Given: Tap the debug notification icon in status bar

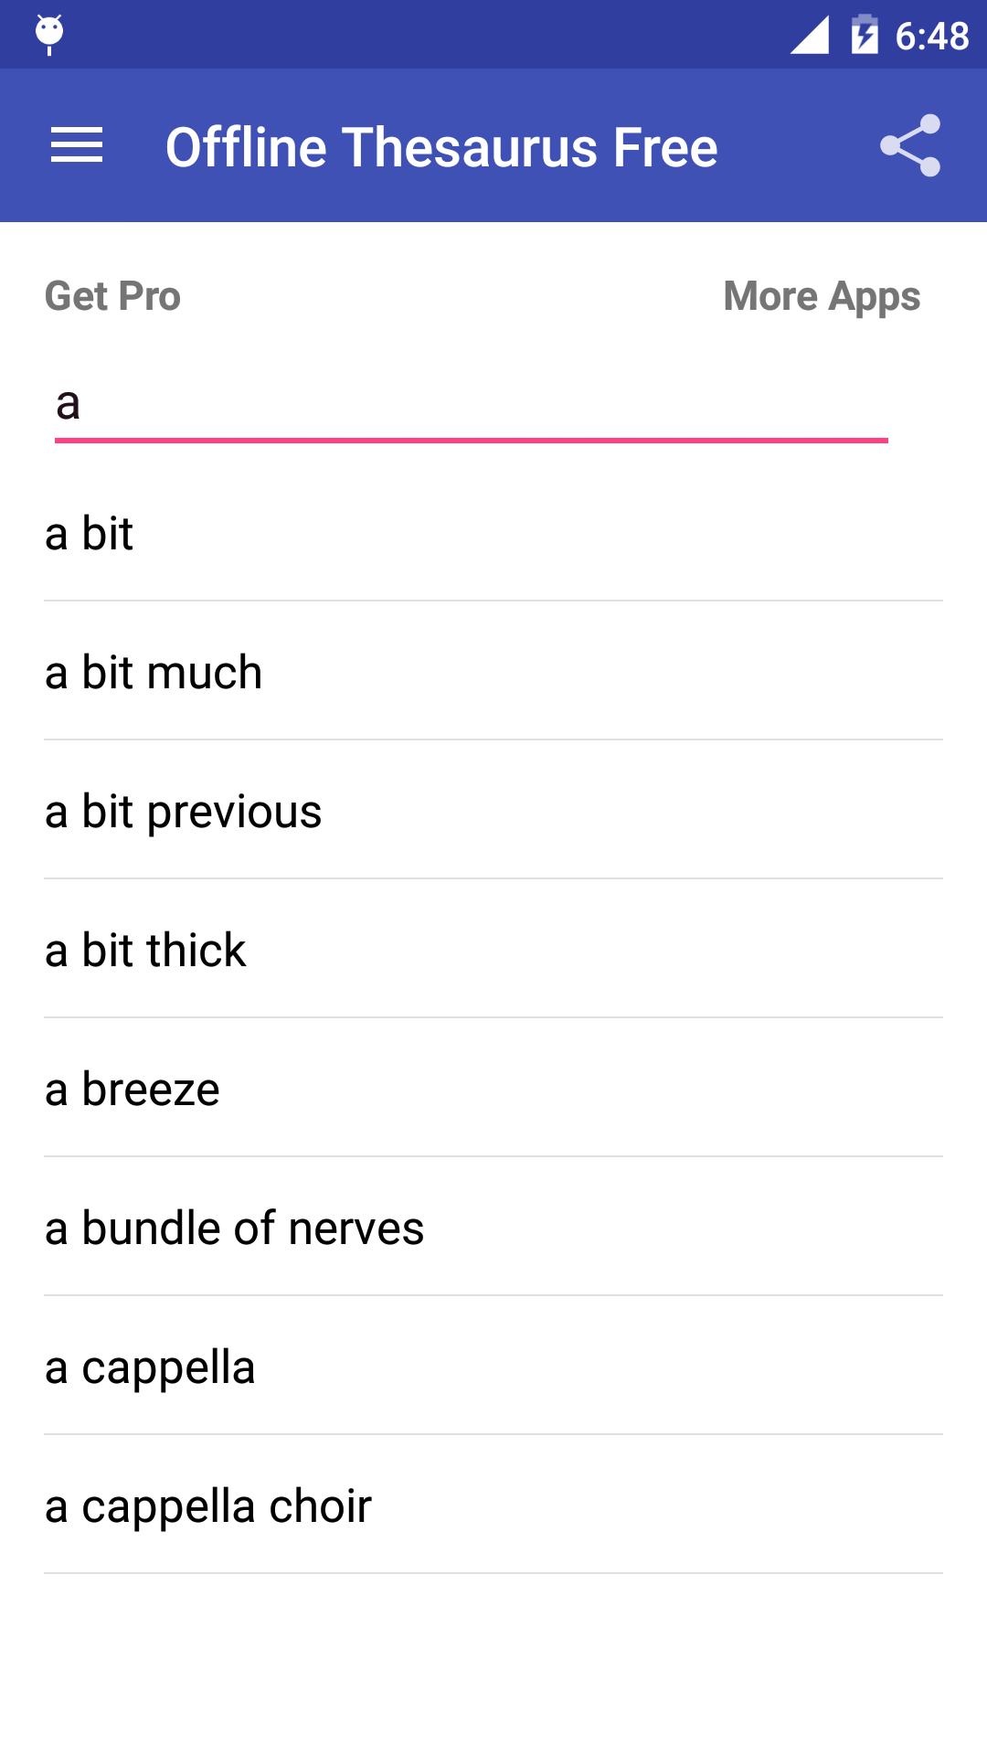Looking at the screenshot, I should tap(49, 35).
